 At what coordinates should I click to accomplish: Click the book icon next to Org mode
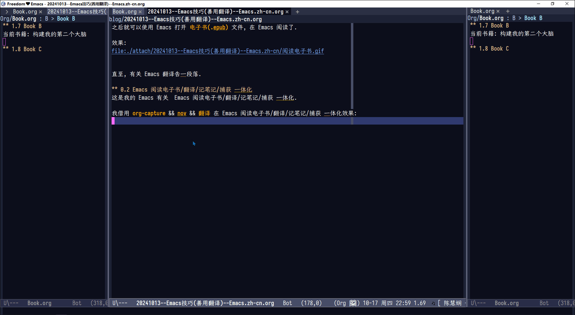coord(353,303)
